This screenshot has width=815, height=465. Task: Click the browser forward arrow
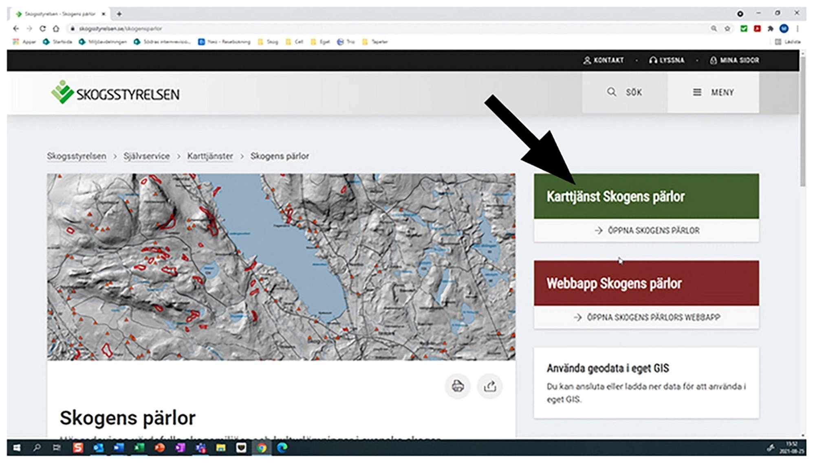tap(29, 29)
